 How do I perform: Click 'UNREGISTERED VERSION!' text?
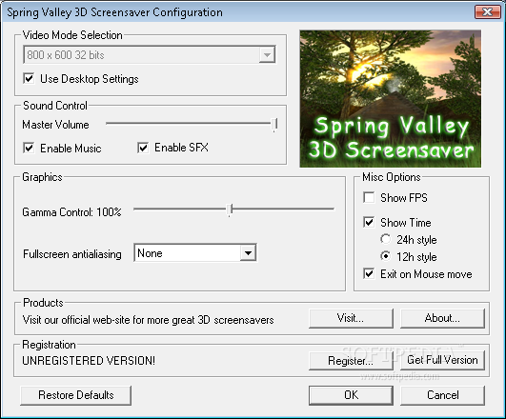click(x=89, y=361)
